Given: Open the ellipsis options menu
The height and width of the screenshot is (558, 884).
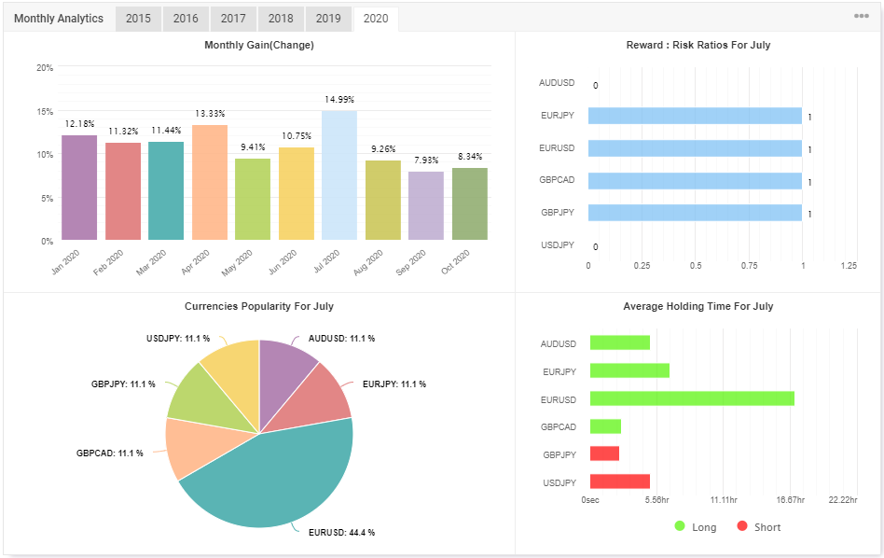Looking at the screenshot, I should click(x=863, y=16).
